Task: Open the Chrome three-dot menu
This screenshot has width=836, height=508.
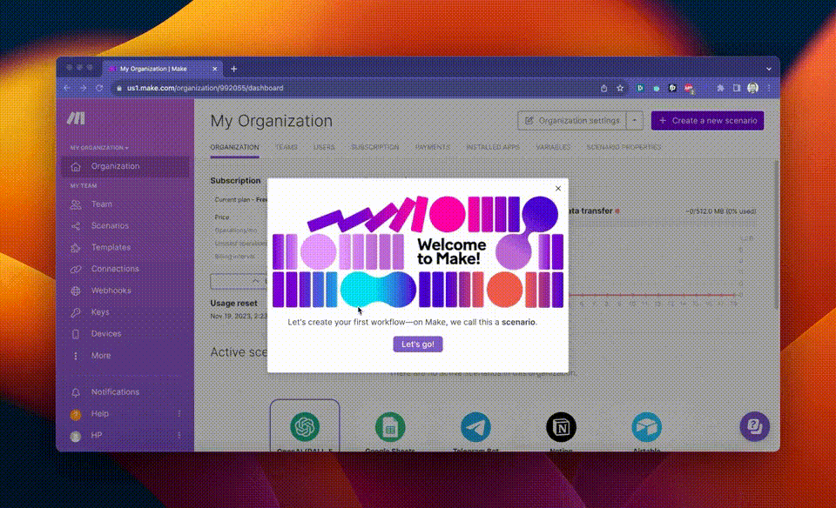Action: tap(769, 89)
